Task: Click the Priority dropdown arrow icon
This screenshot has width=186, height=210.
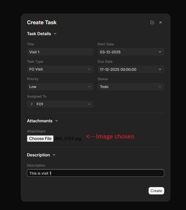Action: click(x=90, y=87)
